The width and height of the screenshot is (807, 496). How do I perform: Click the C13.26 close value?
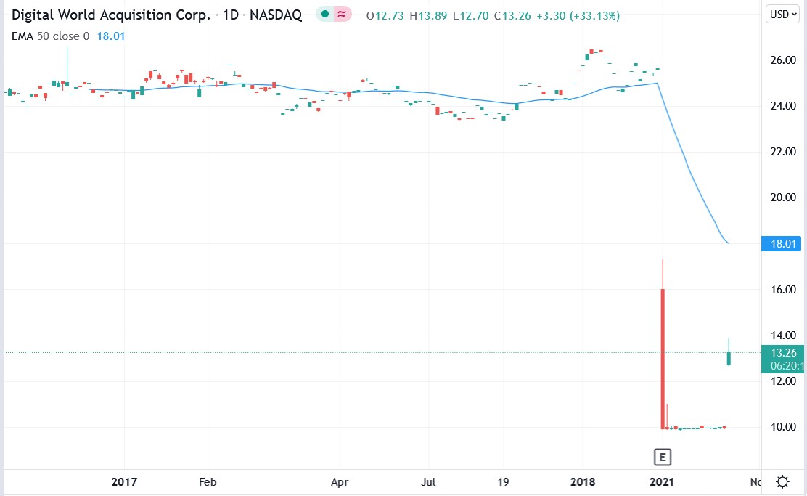point(512,16)
